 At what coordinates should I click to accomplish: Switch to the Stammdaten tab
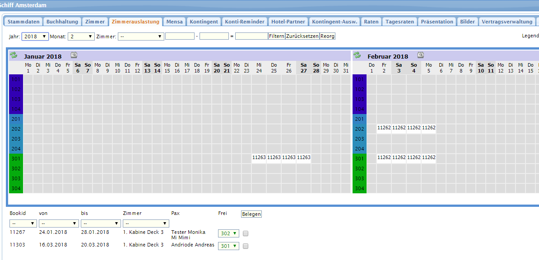click(x=23, y=22)
